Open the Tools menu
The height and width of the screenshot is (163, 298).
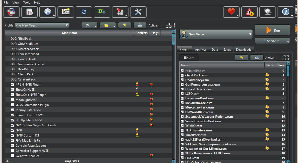tap(26, 3)
